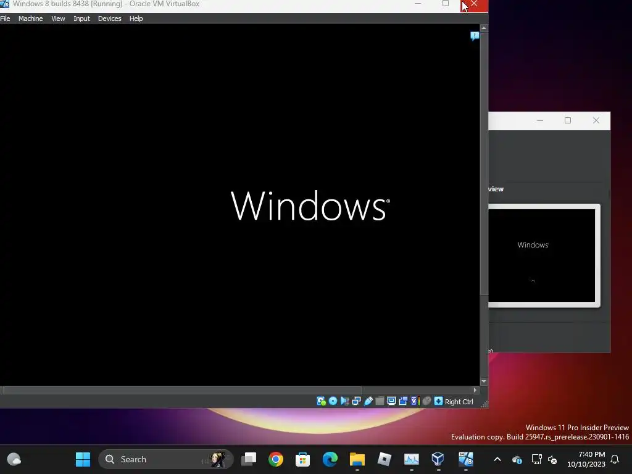Minimize the Windows 8 builds VirtualBox window

coord(418,4)
